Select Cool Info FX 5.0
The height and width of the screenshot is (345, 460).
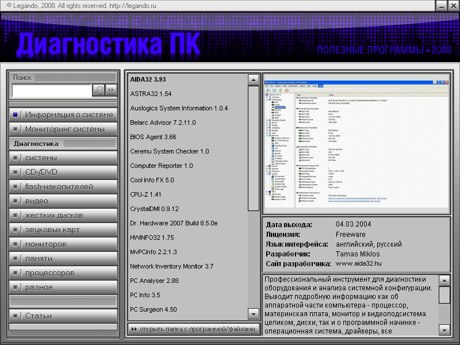click(x=152, y=180)
